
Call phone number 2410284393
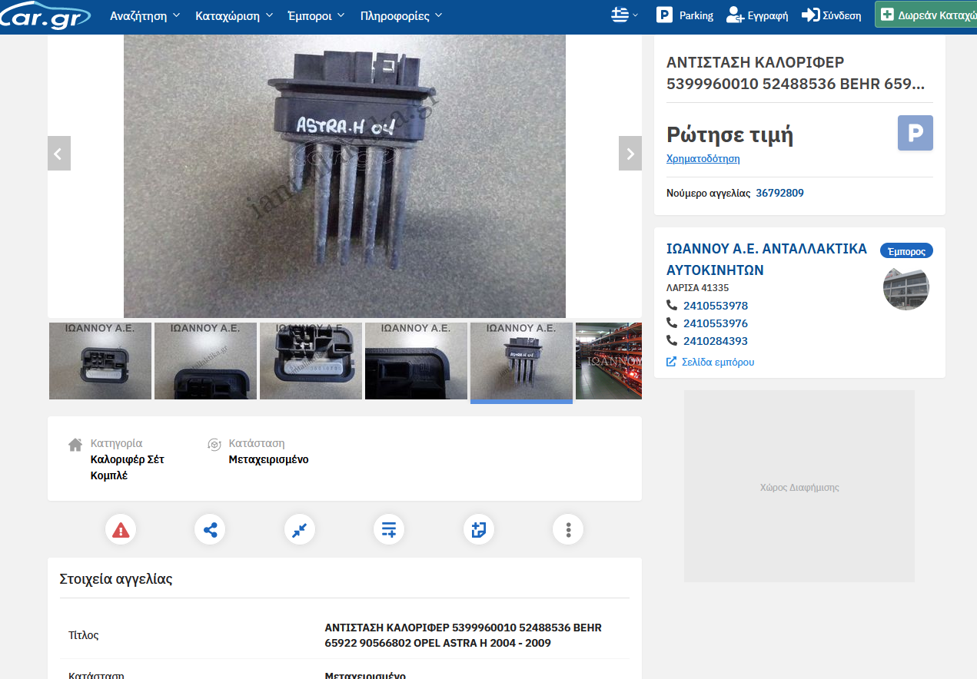715,341
